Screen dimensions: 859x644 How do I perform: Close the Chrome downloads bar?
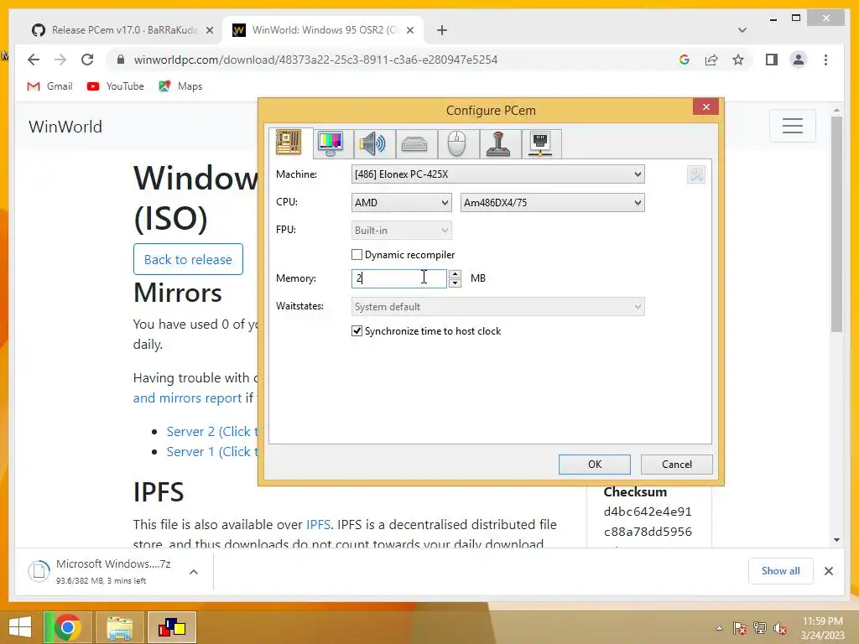point(828,571)
